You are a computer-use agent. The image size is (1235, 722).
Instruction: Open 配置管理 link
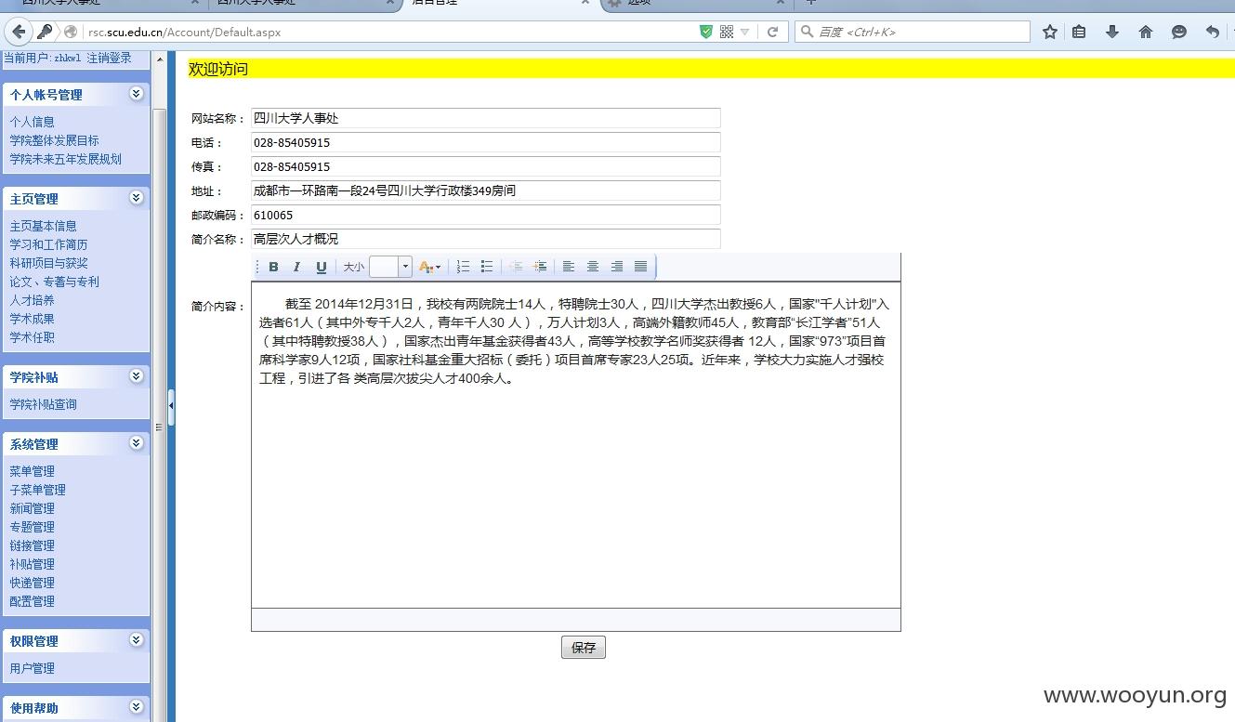(x=32, y=601)
